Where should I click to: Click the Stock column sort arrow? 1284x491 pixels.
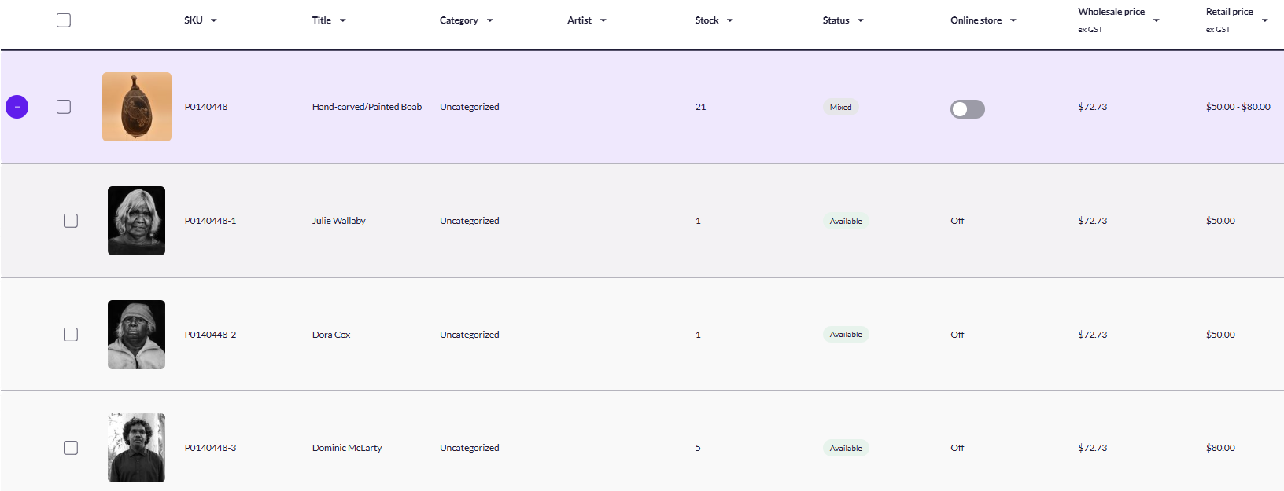pyautogui.click(x=729, y=21)
